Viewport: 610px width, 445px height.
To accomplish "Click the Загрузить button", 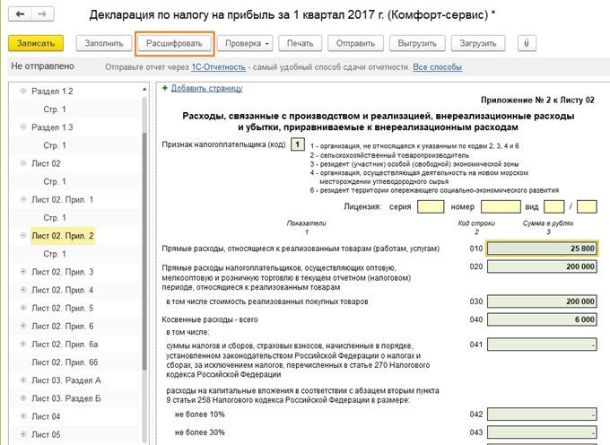I will pyautogui.click(x=478, y=43).
